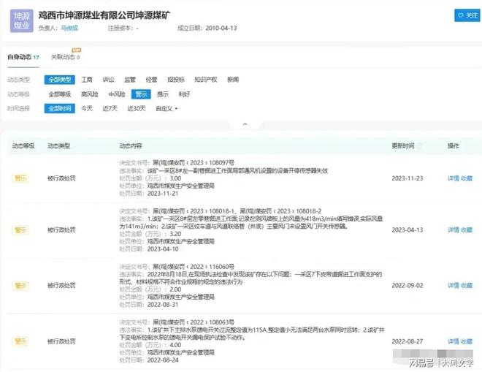The height and width of the screenshot is (372, 482).
Task: Filter by 提示 level
Action: (163, 94)
